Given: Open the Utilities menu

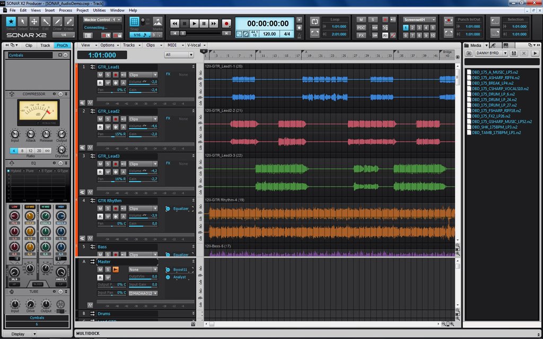Looking at the screenshot, I should [99, 11].
